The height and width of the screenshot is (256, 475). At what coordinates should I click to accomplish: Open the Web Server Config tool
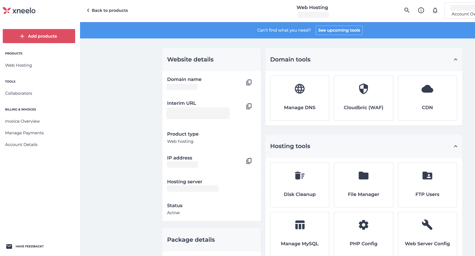[x=427, y=234]
